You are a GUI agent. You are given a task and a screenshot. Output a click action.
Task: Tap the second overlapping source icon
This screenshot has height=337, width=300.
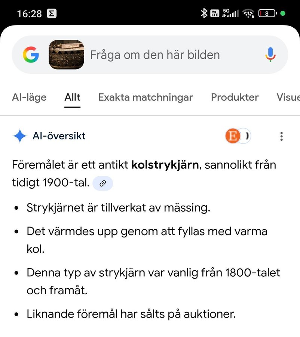(246, 136)
